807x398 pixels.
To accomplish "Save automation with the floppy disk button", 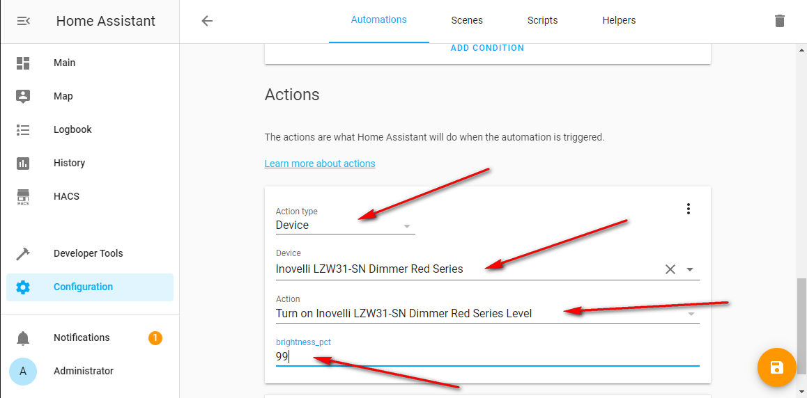I will pos(777,367).
